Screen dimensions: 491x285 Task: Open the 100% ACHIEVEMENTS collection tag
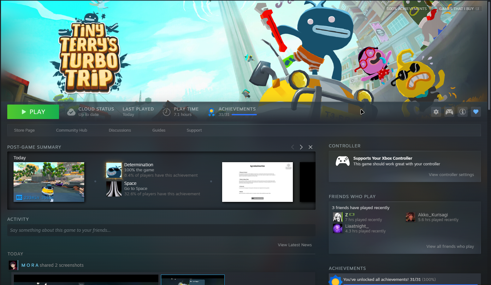tap(409, 9)
